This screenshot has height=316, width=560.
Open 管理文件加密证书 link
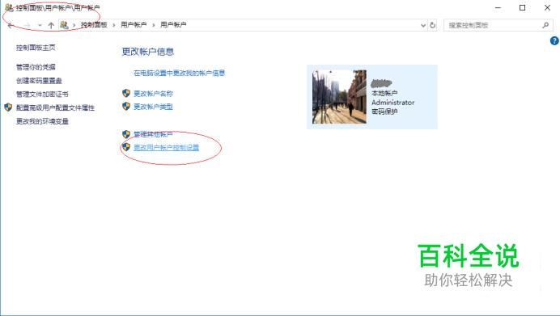(x=42, y=95)
